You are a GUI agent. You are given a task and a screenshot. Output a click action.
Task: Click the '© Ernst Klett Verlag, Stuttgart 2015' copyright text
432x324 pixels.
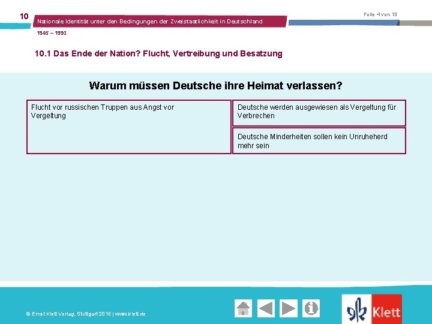click(68, 314)
